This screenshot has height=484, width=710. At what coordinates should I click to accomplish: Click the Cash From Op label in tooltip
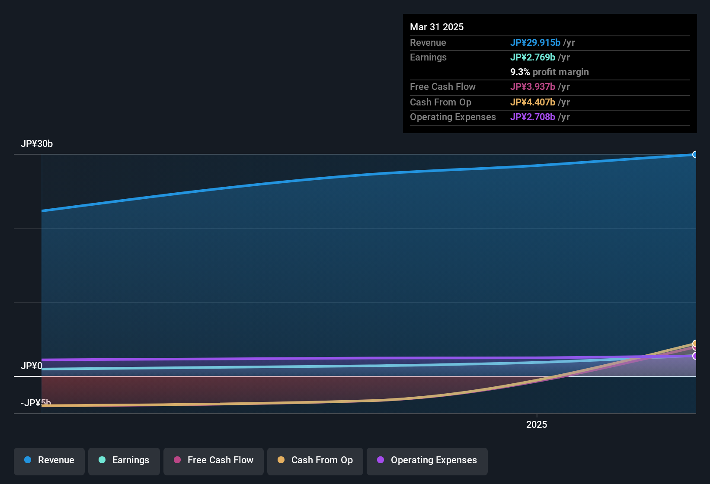(x=441, y=102)
